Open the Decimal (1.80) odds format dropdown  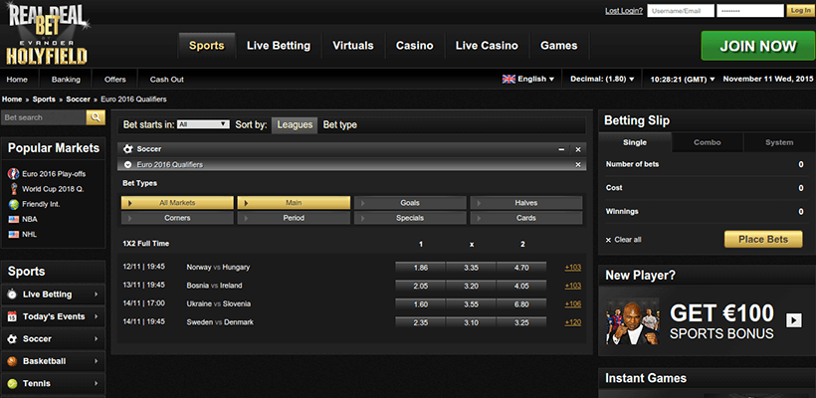[602, 79]
